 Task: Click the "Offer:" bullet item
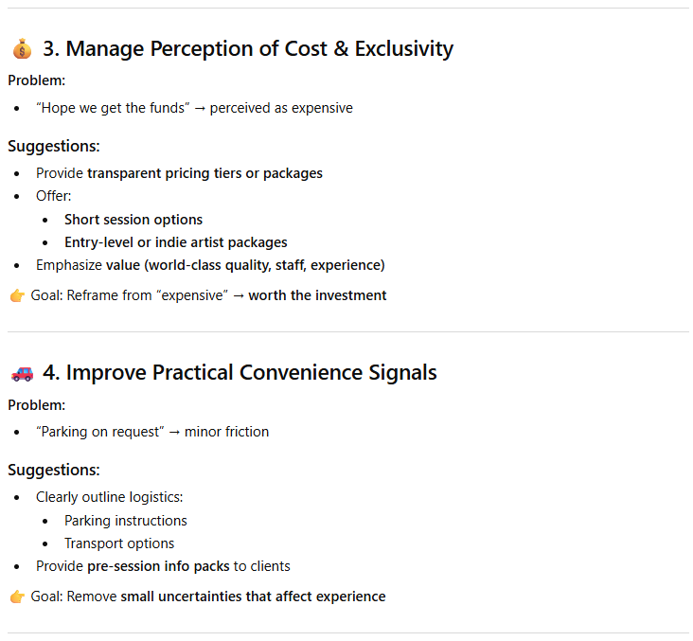pyautogui.click(x=54, y=196)
